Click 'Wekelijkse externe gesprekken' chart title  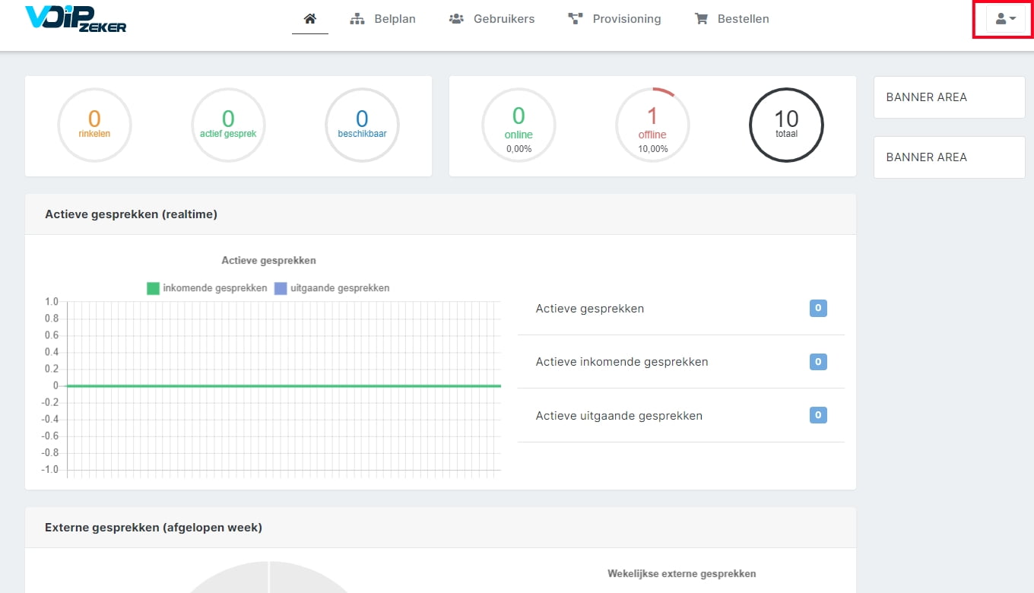coord(682,574)
